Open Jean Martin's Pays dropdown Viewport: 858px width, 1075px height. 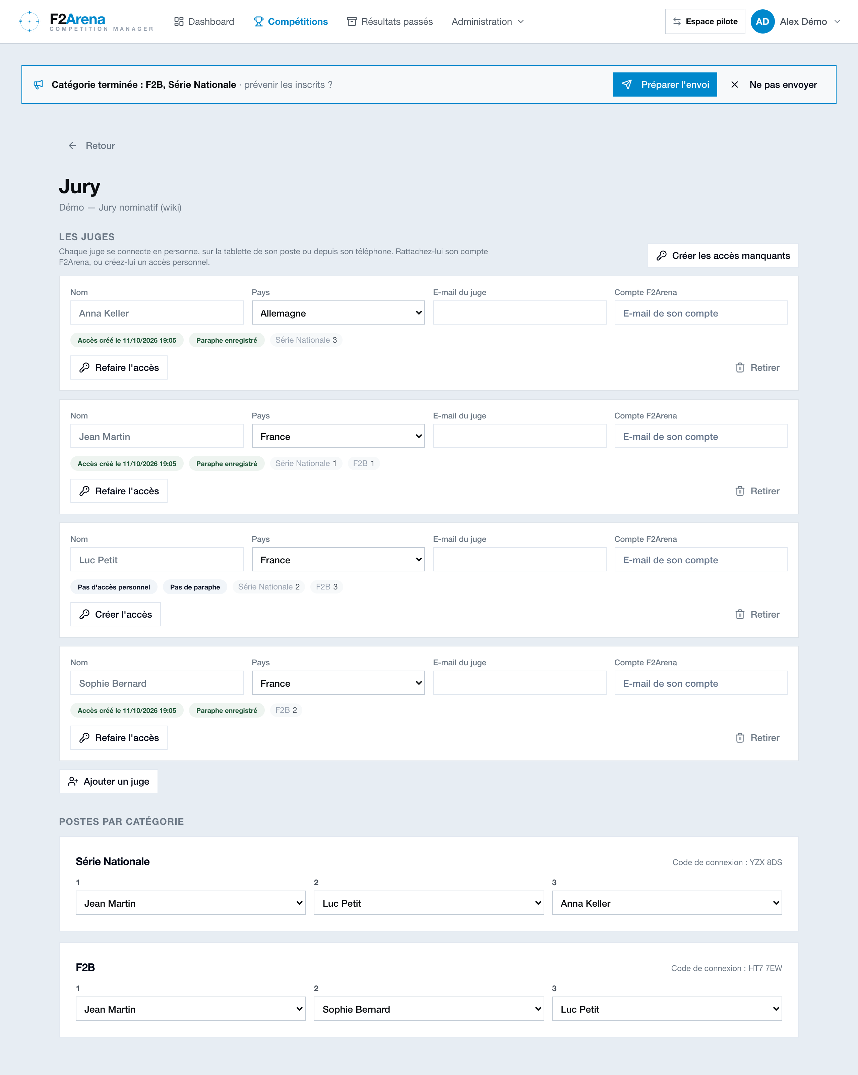(x=338, y=436)
